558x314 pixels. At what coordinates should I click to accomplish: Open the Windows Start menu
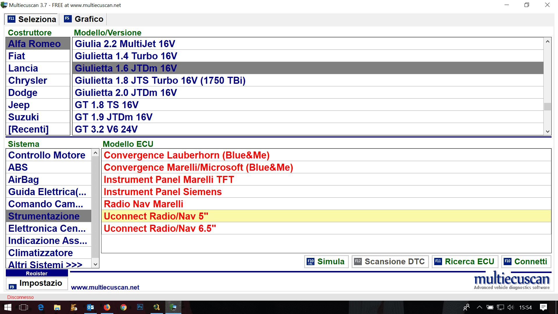[8, 307]
